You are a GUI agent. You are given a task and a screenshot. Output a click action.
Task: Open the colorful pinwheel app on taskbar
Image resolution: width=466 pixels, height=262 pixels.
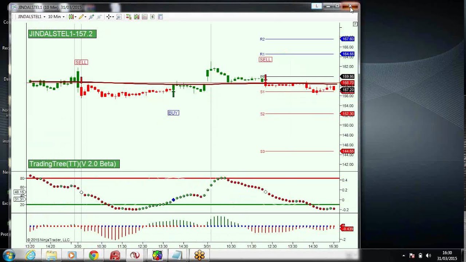(157, 255)
